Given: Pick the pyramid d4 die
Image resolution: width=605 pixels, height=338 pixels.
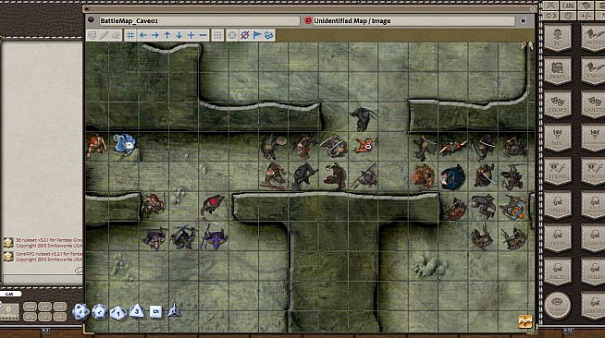Looking at the screenshot, I should click(174, 310).
